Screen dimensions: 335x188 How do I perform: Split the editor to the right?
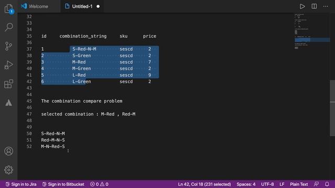(x=314, y=6)
